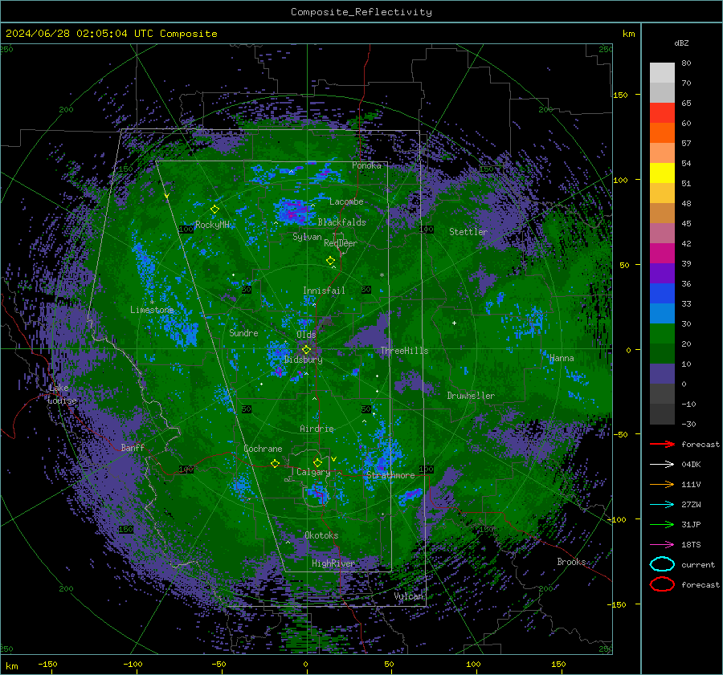Click the slate purple swatch between 10 and 0 dBZ

click(662, 374)
